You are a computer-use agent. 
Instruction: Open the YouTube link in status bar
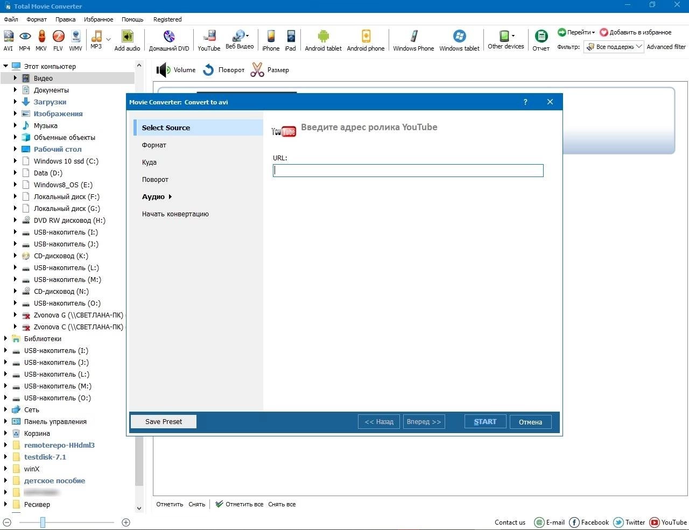pos(669,522)
